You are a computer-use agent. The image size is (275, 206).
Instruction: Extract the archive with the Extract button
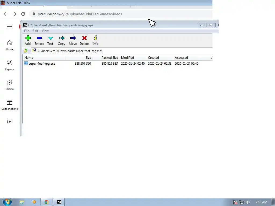(39, 41)
